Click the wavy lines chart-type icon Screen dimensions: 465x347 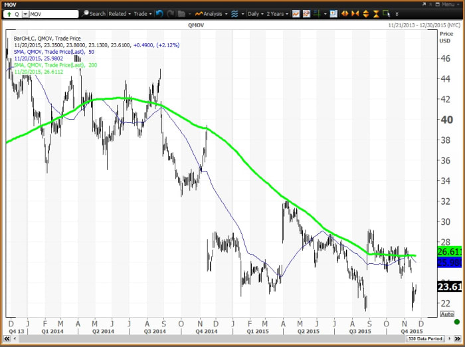pyautogui.click(x=235, y=13)
